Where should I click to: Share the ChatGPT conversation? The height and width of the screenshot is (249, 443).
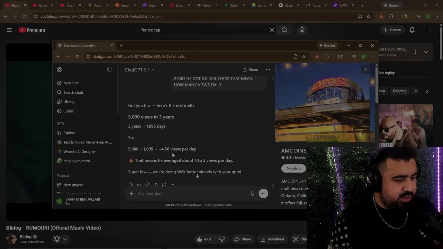(x=250, y=70)
